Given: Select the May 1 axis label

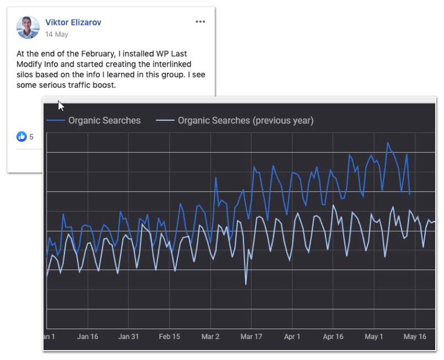Looking at the screenshot, I should click(374, 336).
